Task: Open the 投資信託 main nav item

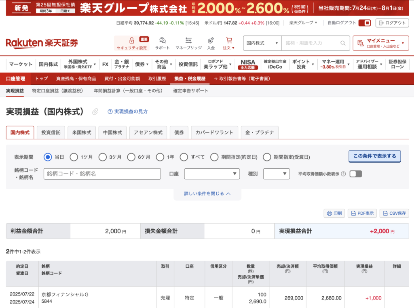Action: 188,64
